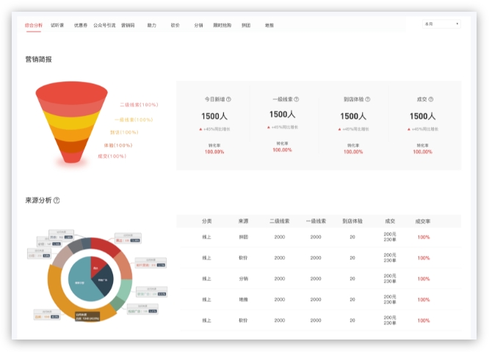
Task: Click help icon beside 成交 card title
Action: click(x=430, y=99)
